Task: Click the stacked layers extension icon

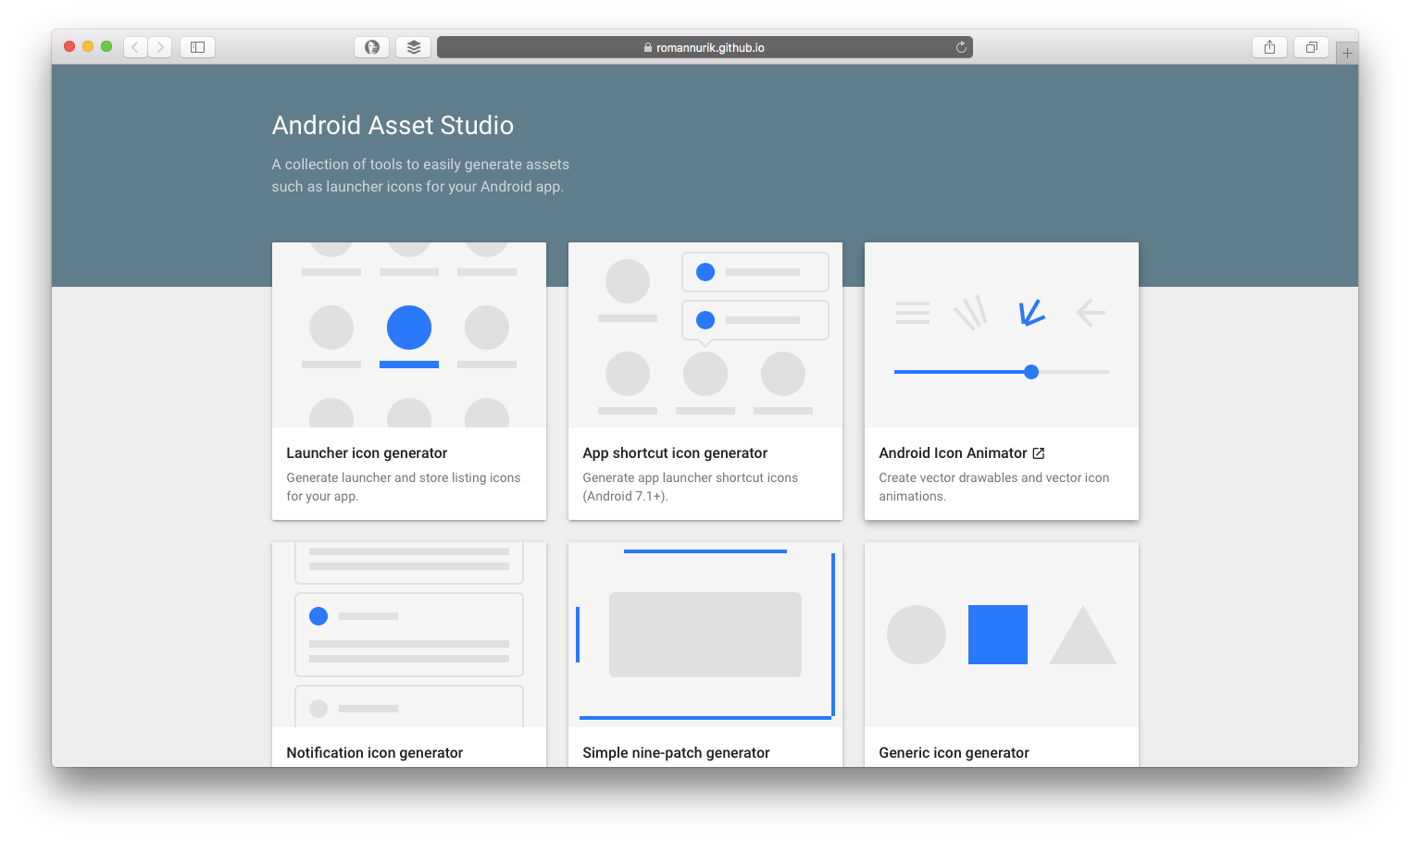Action: click(x=414, y=47)
